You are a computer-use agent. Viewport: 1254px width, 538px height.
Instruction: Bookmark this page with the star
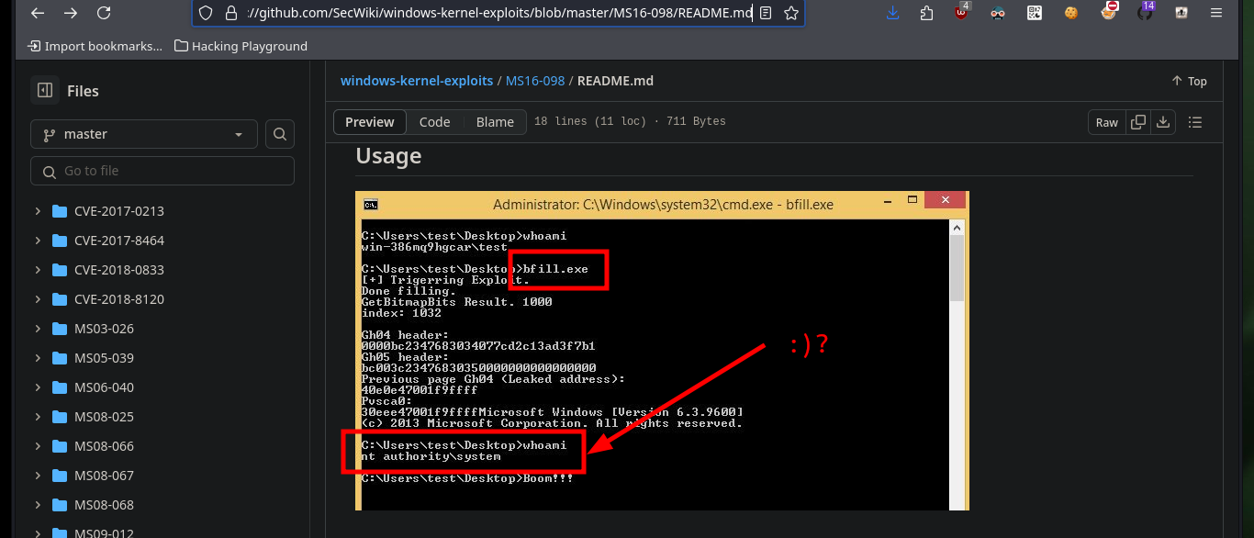pyautogui.click(x=790, y=13)
